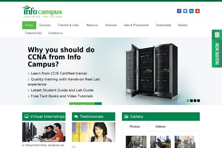222x148 pixels.
Task: Click the picture icon beside Gallery
Action: click(x=126, y=117)
